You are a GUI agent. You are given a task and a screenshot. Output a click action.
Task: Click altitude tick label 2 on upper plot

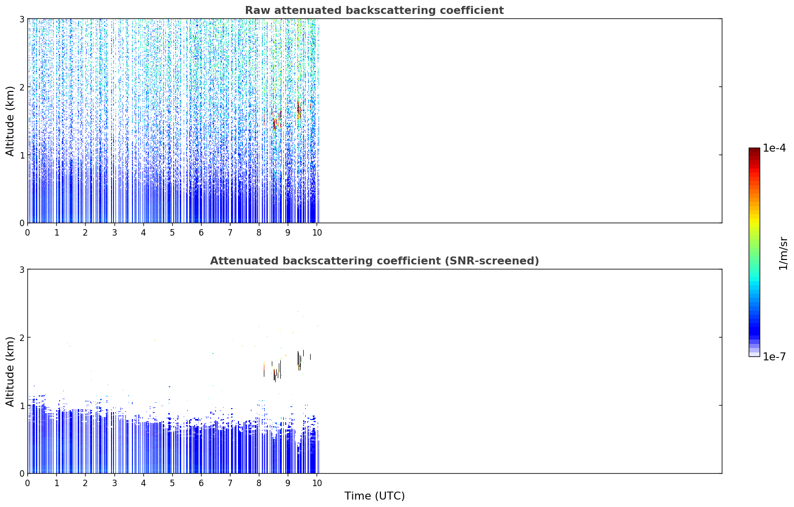[22, 87]
